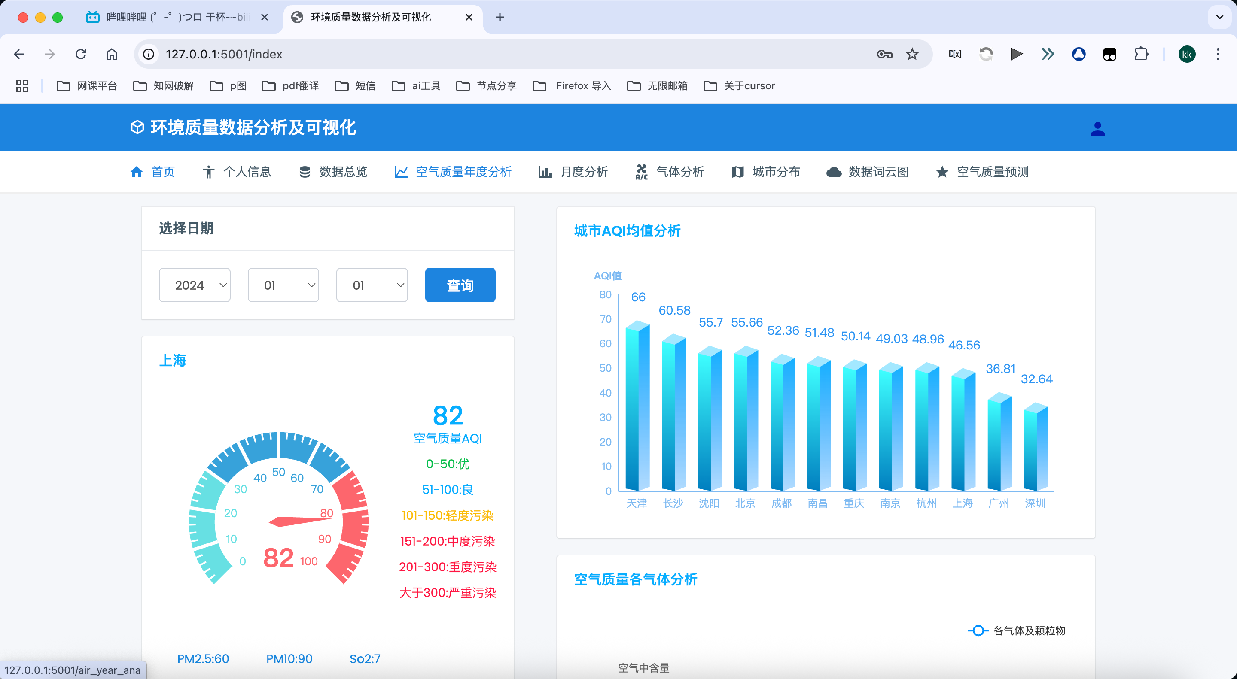Bookmark this page with star icon
The height and width of the screenshot is (679, 1237).
[x=912, y=54]
